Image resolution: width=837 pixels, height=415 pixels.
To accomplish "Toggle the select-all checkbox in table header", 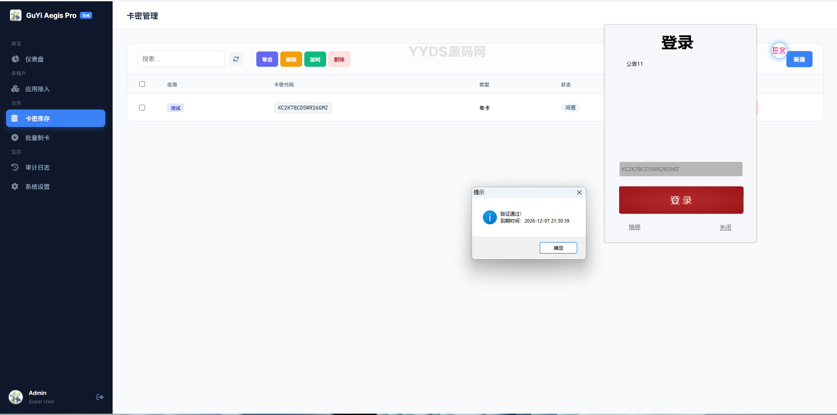I will (x=142, y=84).
